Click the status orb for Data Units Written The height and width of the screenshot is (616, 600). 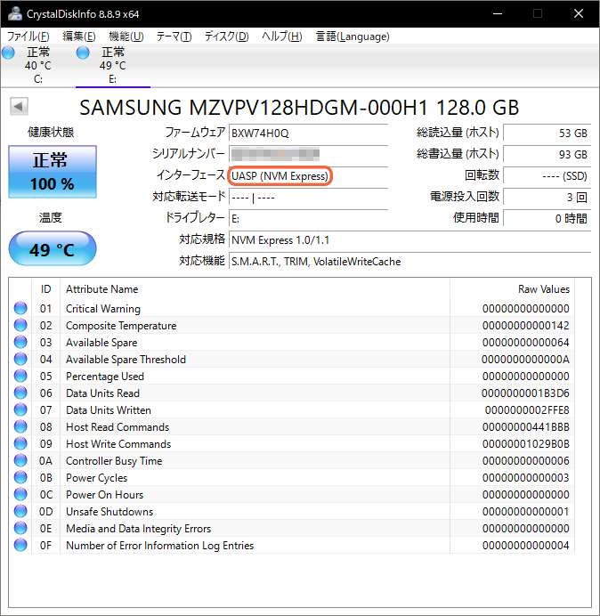(x=20, y=409)
